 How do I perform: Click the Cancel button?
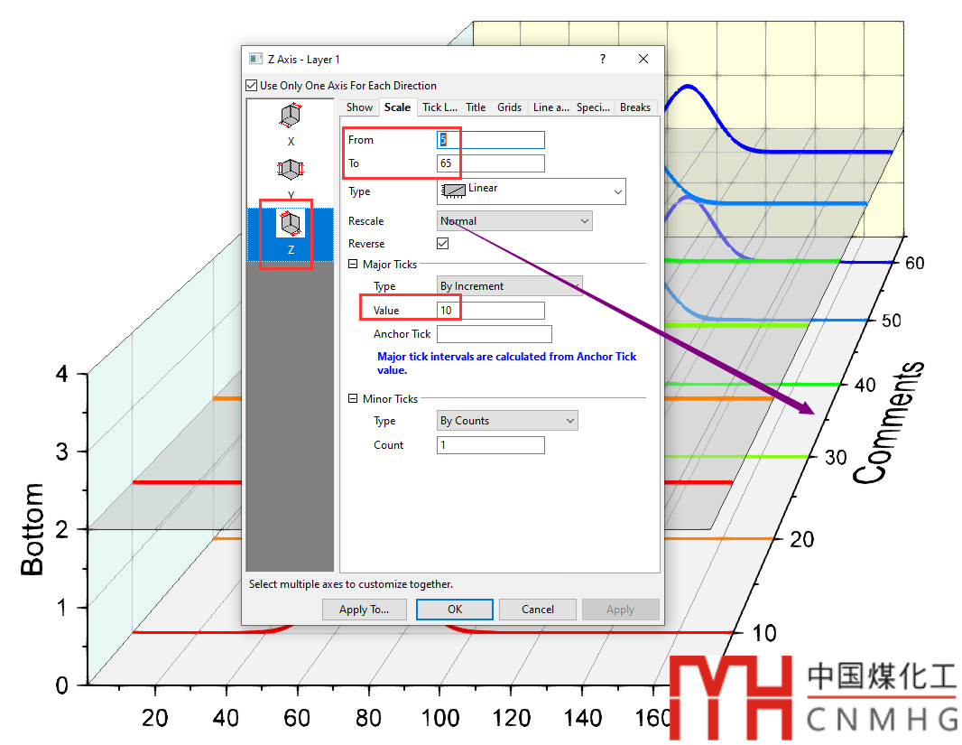pyautogui.click(x=538, y=610)
